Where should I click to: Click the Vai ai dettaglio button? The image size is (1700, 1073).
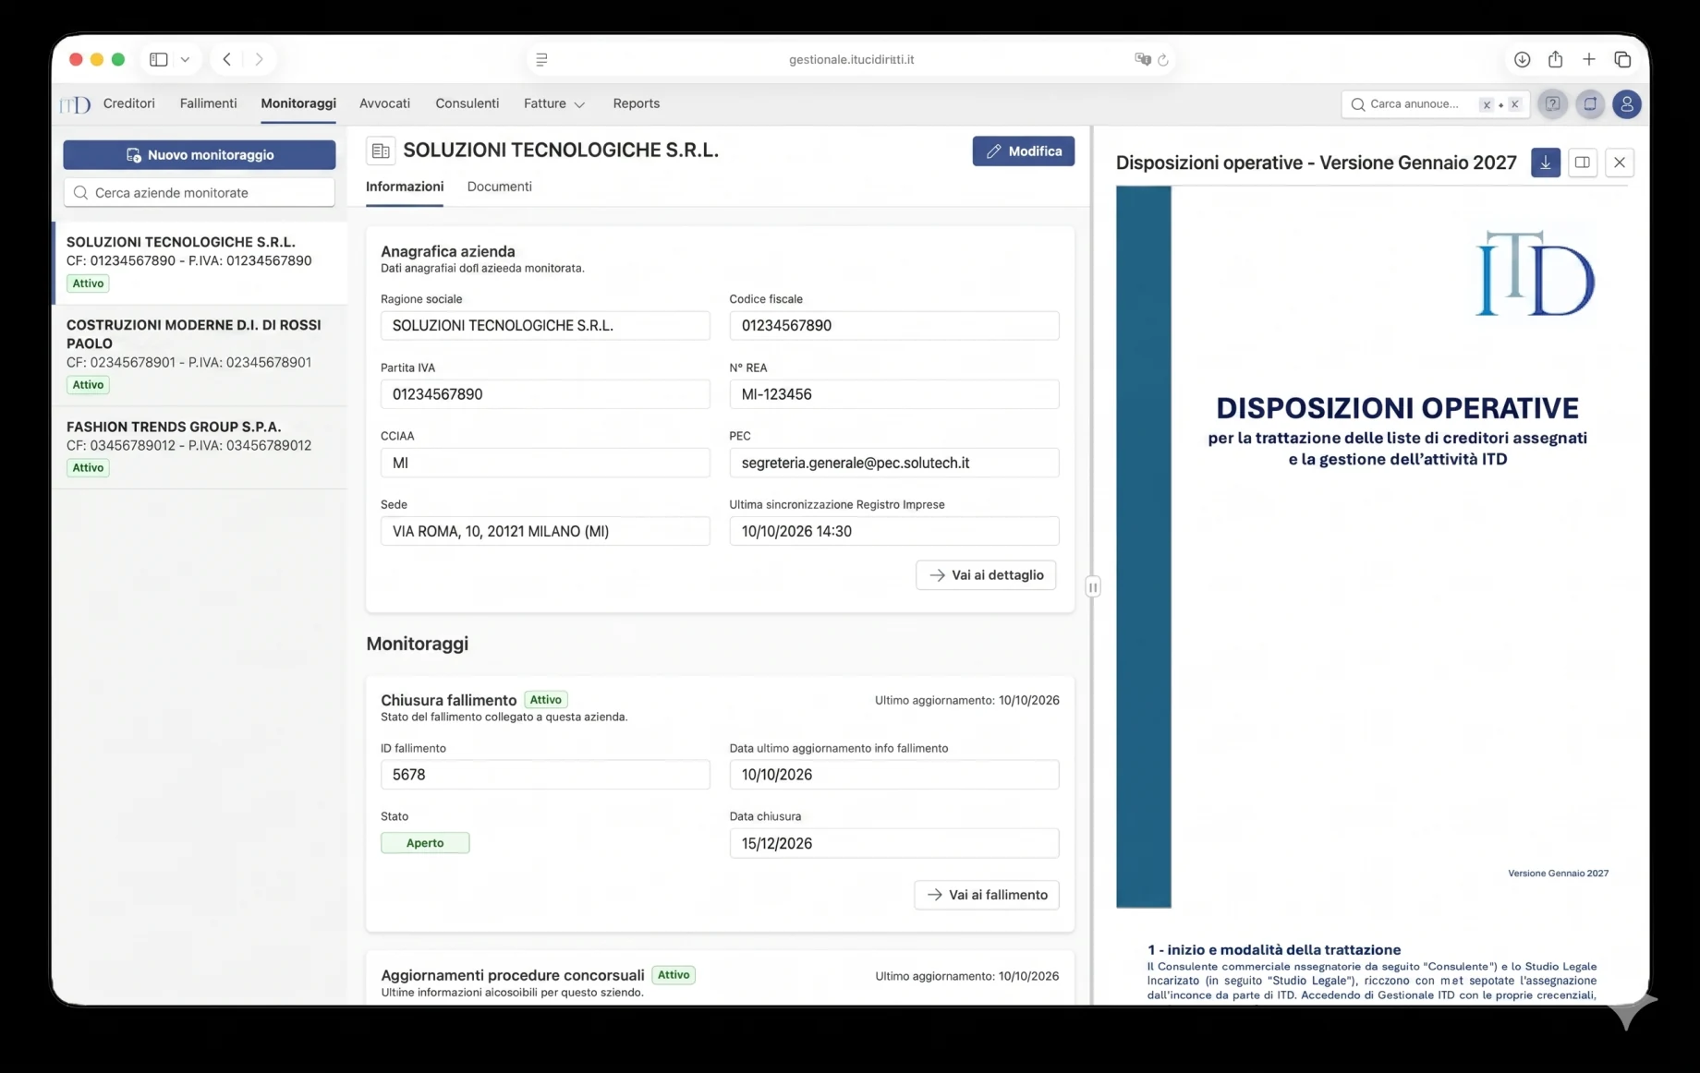(x=986, y=575)
